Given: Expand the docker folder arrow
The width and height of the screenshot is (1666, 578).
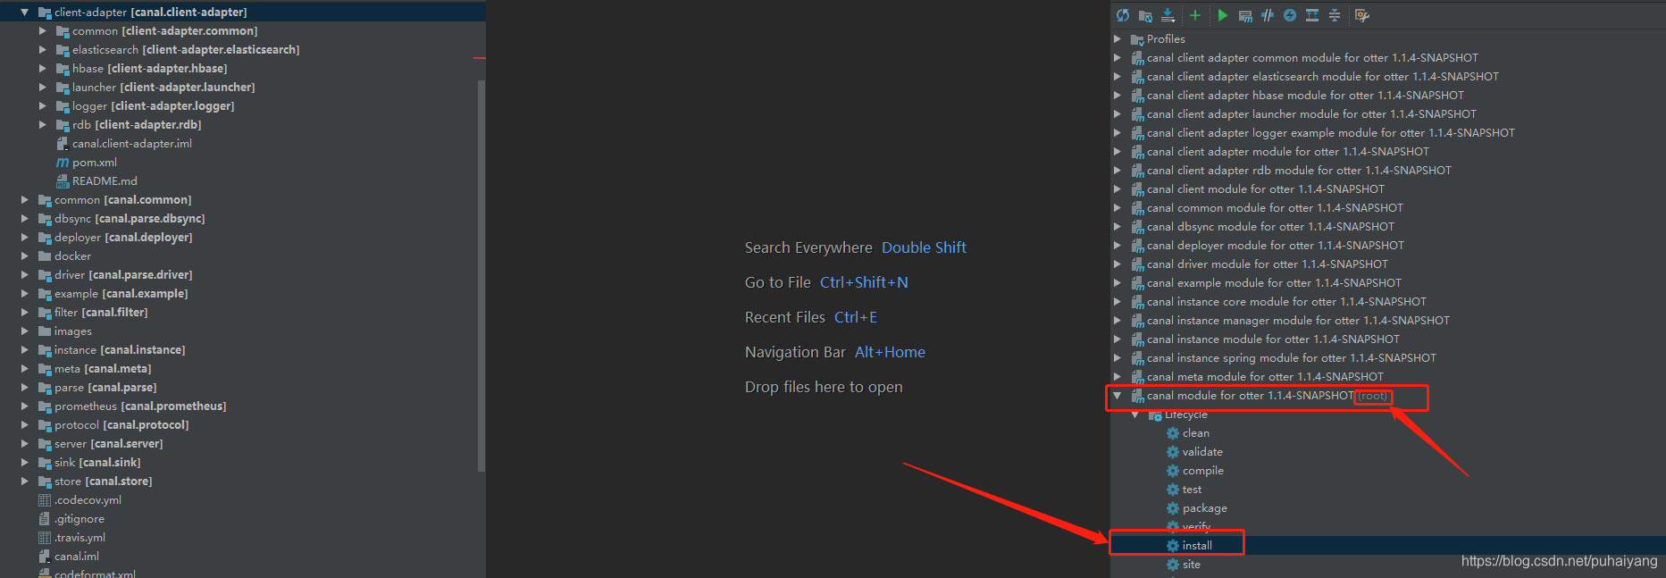Looking at the screenshot, I should tap(25, 256).
